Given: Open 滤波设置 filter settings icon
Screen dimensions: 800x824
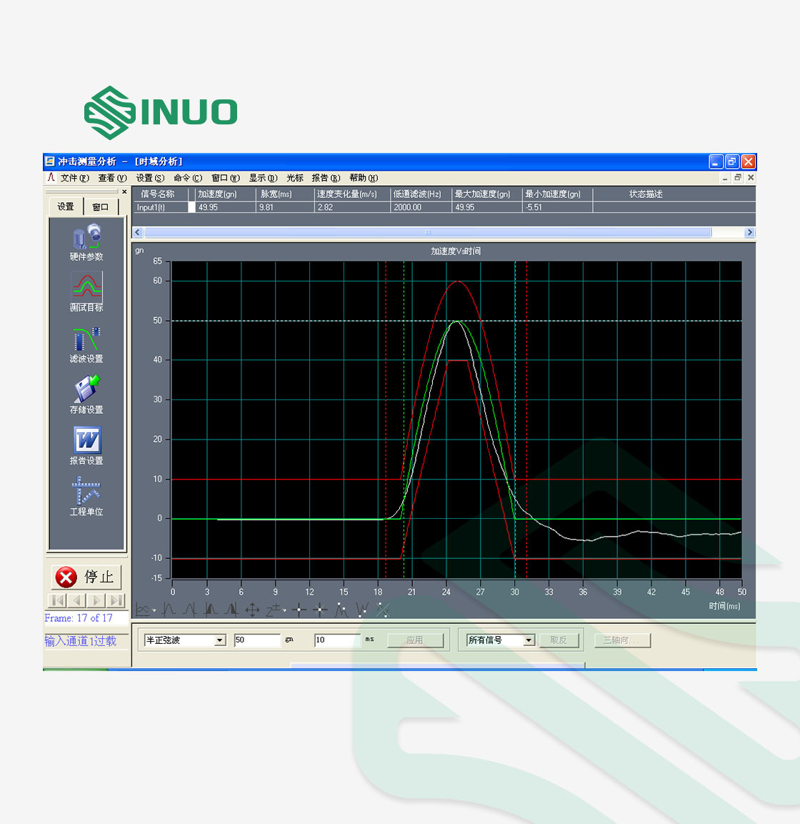Looking at the screenshot, I should pos(86,339).
